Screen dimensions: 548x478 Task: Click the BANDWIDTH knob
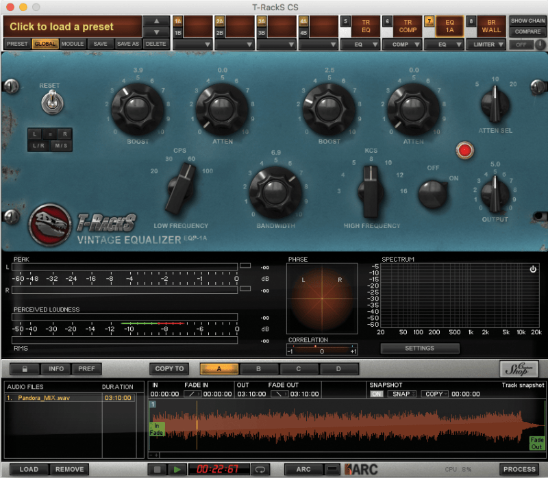click(x=275, y=192)
